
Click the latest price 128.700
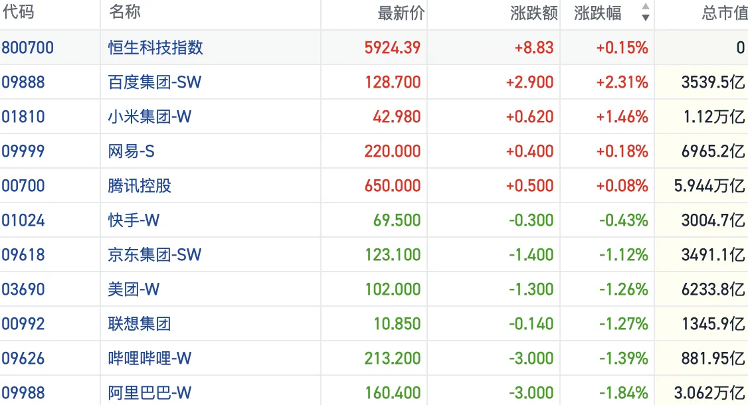[x=393, y=82]
